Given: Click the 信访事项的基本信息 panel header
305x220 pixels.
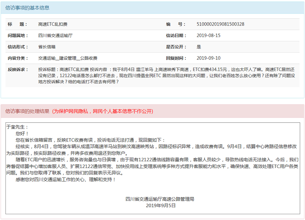Looking at the screenshot, I should tap(27, 7).
